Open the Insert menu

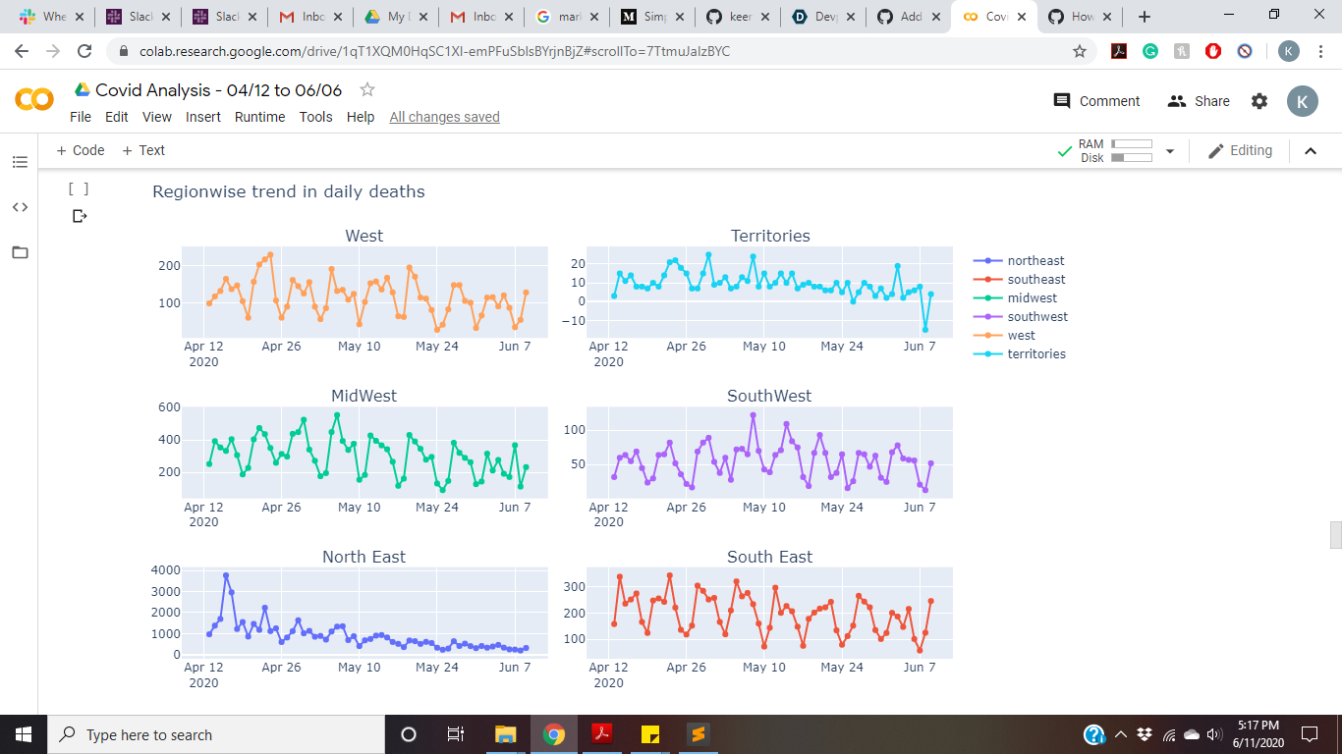click(x=203, y=117)
